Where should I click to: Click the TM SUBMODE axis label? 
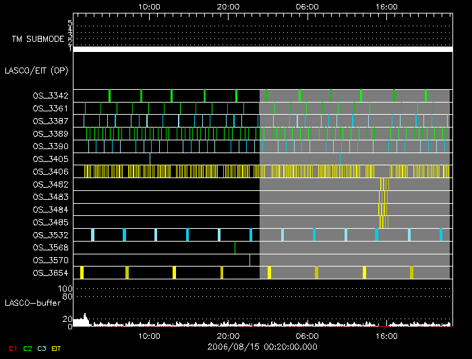[x=38, y=39]
